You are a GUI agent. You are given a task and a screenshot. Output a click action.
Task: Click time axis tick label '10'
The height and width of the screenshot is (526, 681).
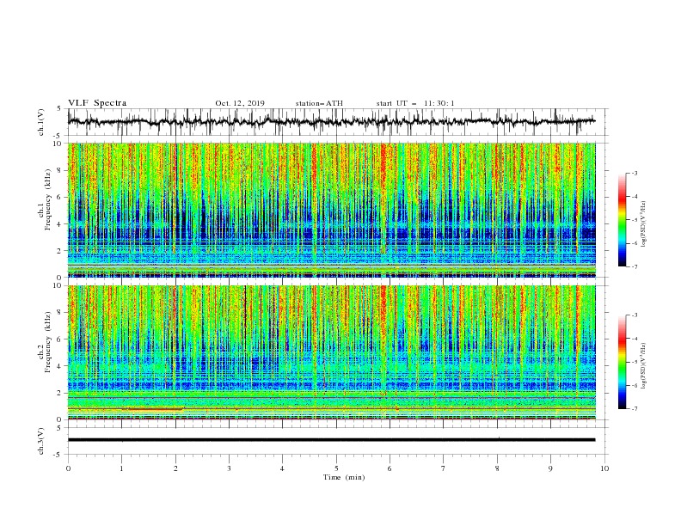pos(604,468)
